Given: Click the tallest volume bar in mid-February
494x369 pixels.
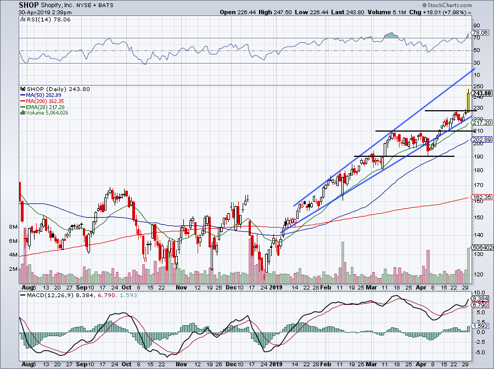Looking at the screenshot, I should pyautogui.click(x=343, y=263).
